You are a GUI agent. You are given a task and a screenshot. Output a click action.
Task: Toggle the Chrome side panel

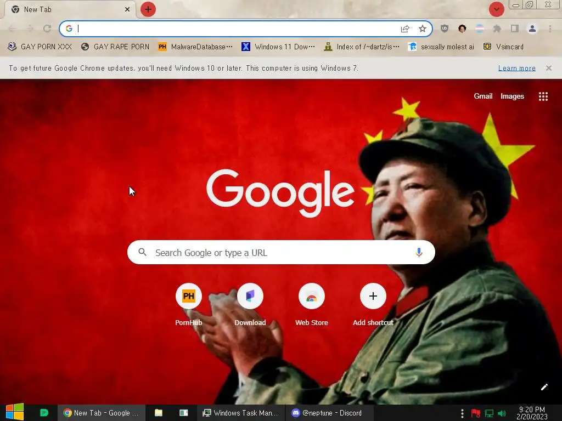pyautogui.click(x=515, y=29)
